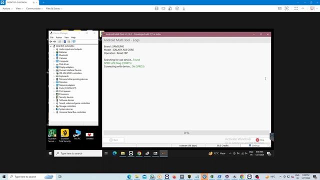
Task: Select Sound, video and game controllers
Action: click(74, 103)
